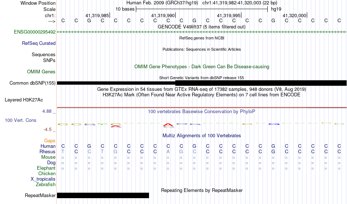Click the Short Genetic Variants dbSNP title

coord(202,78)
